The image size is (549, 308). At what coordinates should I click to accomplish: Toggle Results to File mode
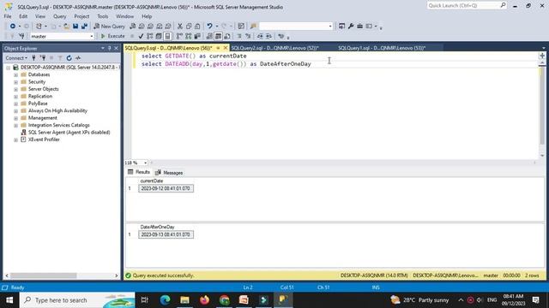click(x=227, y=36)
